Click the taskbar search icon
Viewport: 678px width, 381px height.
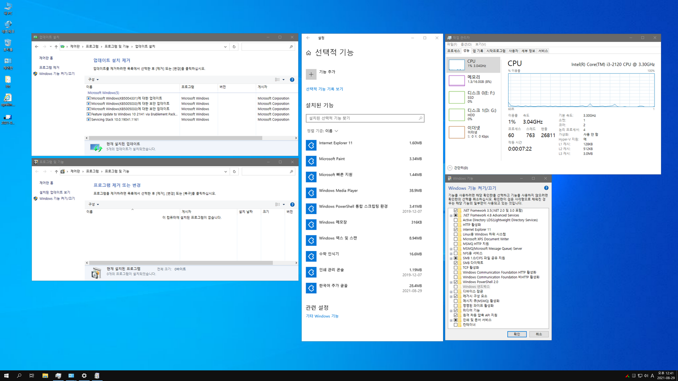pyautogui.click(x=19, y=376)
